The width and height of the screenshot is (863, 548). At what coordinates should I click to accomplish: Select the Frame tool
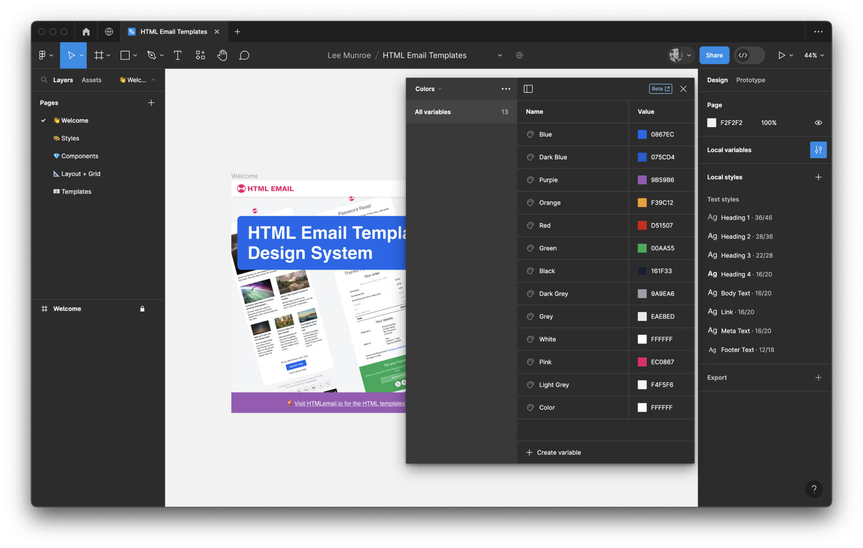(99, 55)
